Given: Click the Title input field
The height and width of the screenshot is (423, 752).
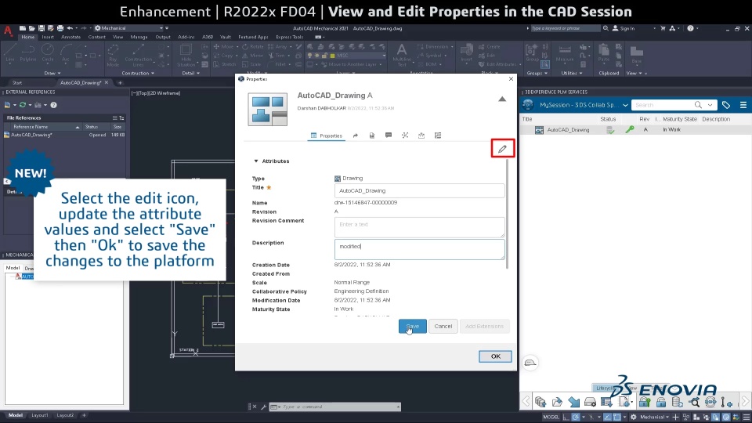Looking at the screenshot, I should tap(419, 190).
